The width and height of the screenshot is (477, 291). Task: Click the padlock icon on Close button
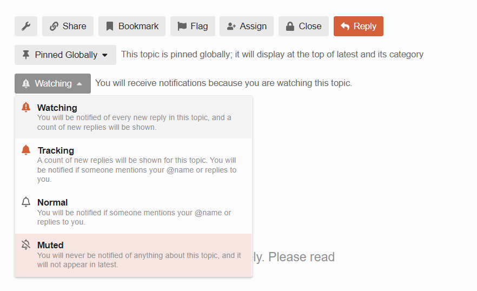click(x=290, y=26)
